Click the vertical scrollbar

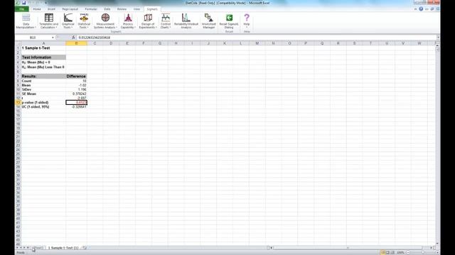437,144
